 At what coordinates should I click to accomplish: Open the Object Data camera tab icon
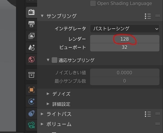point(31,125)
